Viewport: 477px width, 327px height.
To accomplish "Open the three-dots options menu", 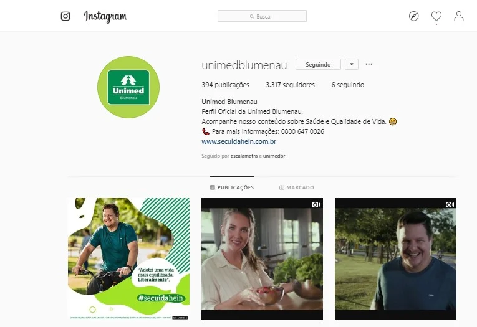I will click(x=369, y=64).
